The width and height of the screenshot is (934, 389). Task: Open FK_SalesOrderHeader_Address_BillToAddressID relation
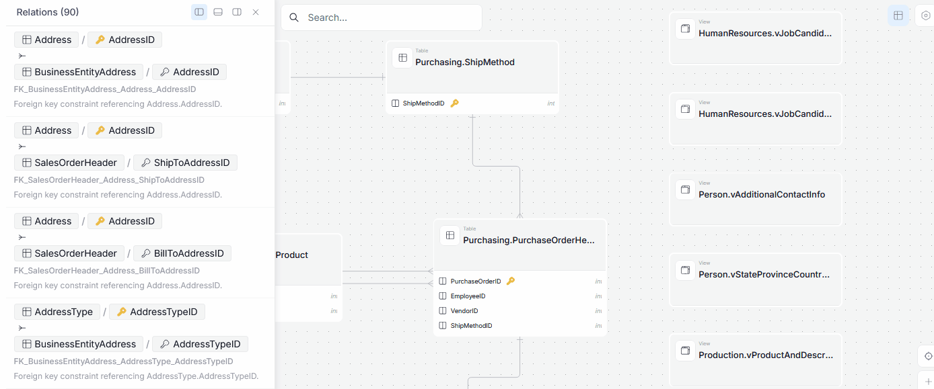[x=107, y=271]
